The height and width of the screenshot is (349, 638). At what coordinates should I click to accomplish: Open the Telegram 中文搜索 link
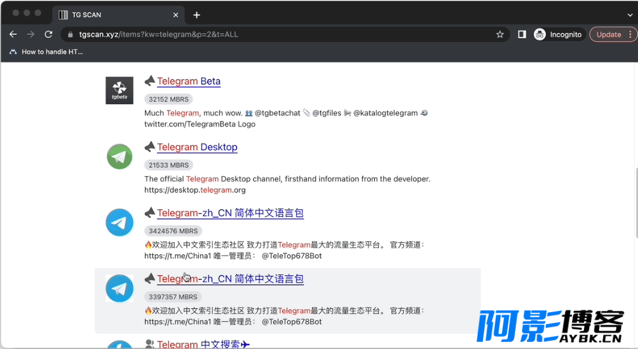click(x=203, y=344)
